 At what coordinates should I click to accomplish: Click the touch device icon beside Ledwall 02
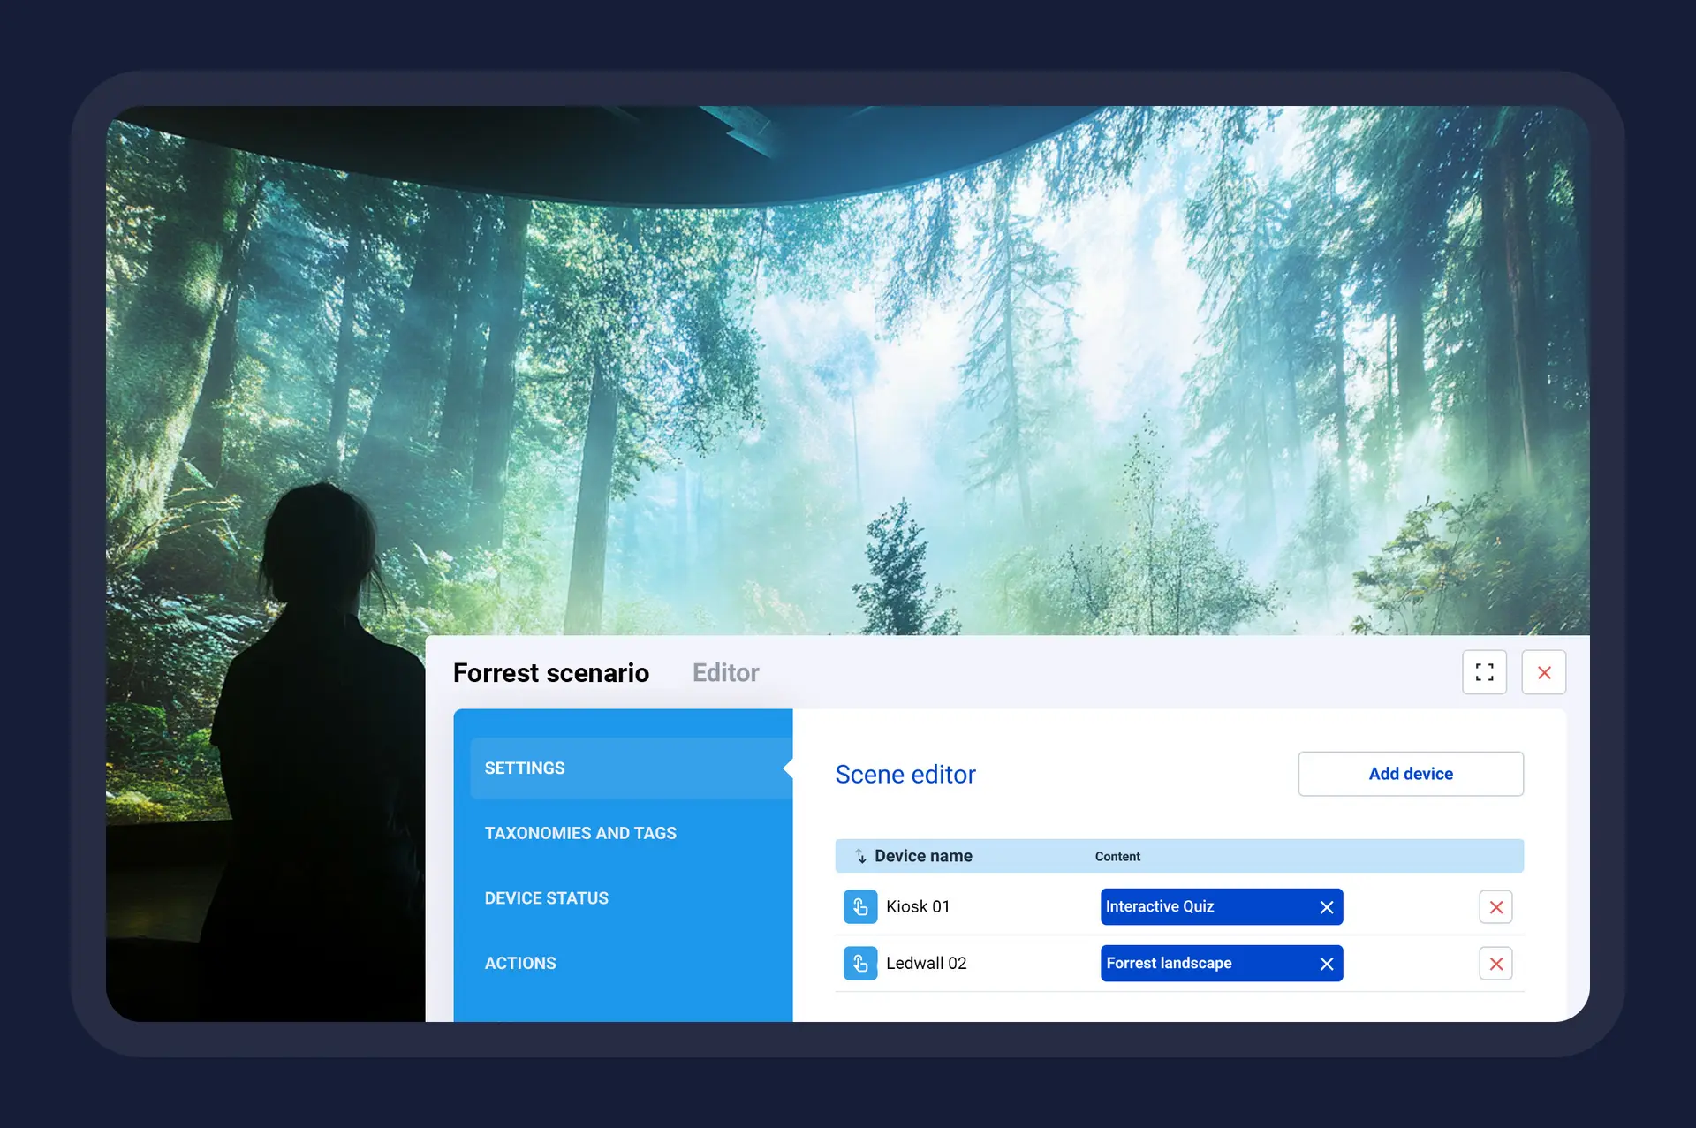click(x=859, y=963)
